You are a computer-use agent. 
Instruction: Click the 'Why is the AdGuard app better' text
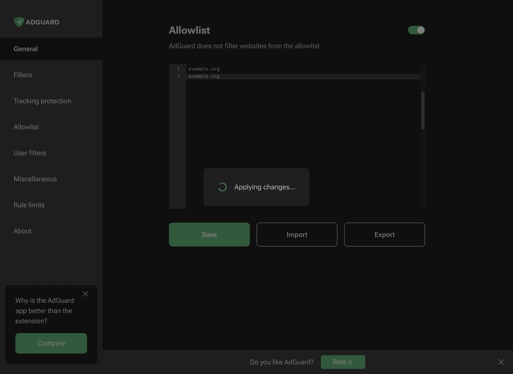pos(44,311)
